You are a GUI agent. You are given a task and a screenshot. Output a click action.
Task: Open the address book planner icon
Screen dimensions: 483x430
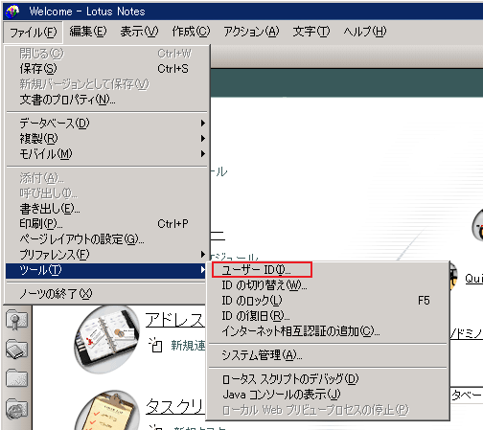tap(106, 339)
